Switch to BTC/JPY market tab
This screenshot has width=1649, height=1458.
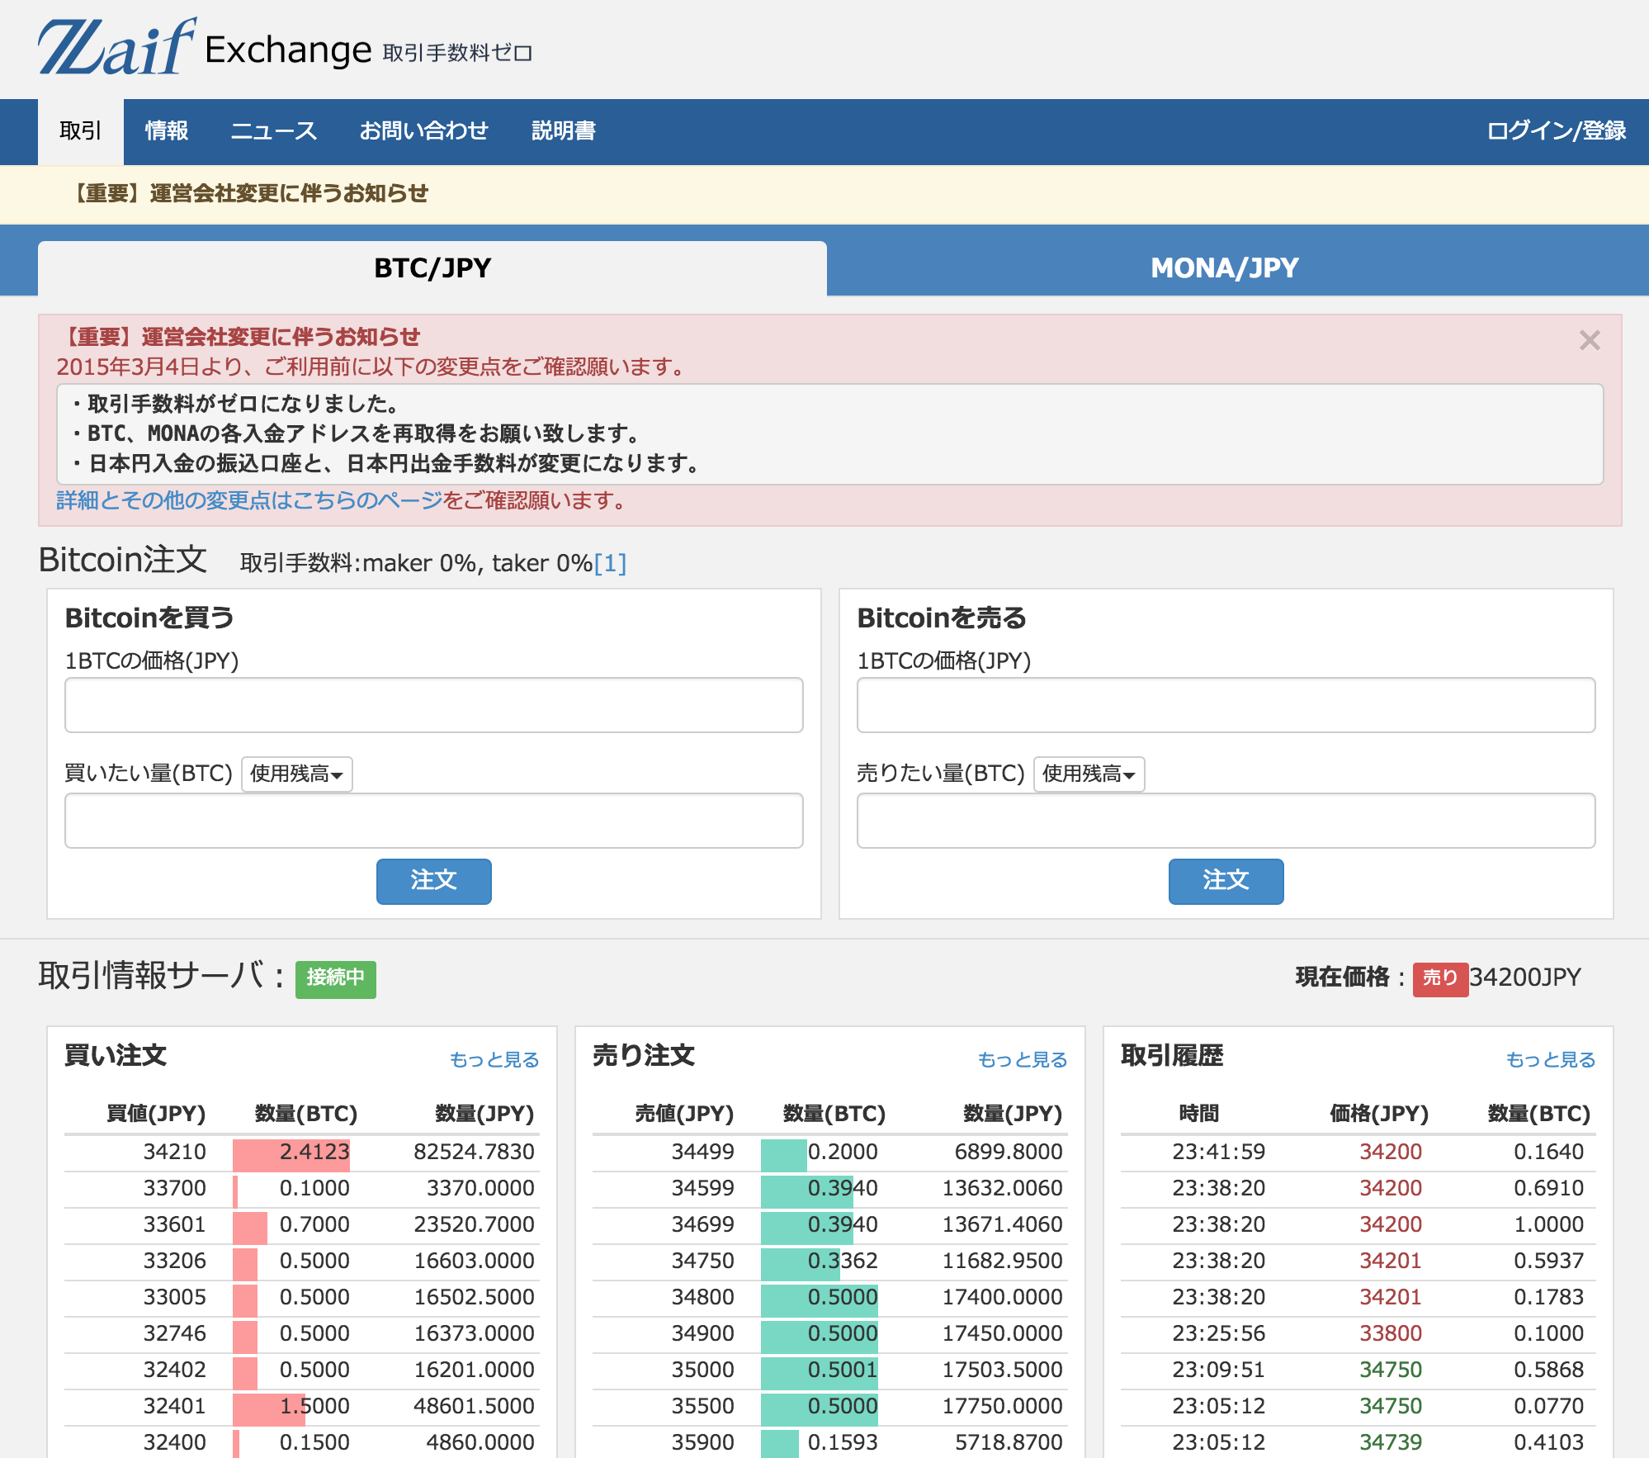pos(432,268)
